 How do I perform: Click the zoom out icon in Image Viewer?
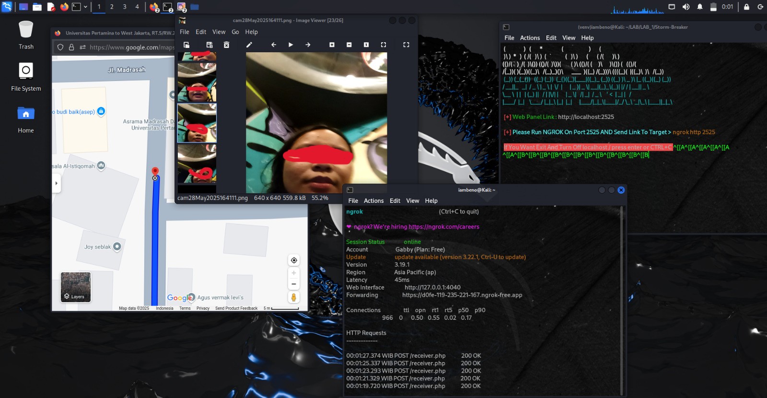pos(349,45)
